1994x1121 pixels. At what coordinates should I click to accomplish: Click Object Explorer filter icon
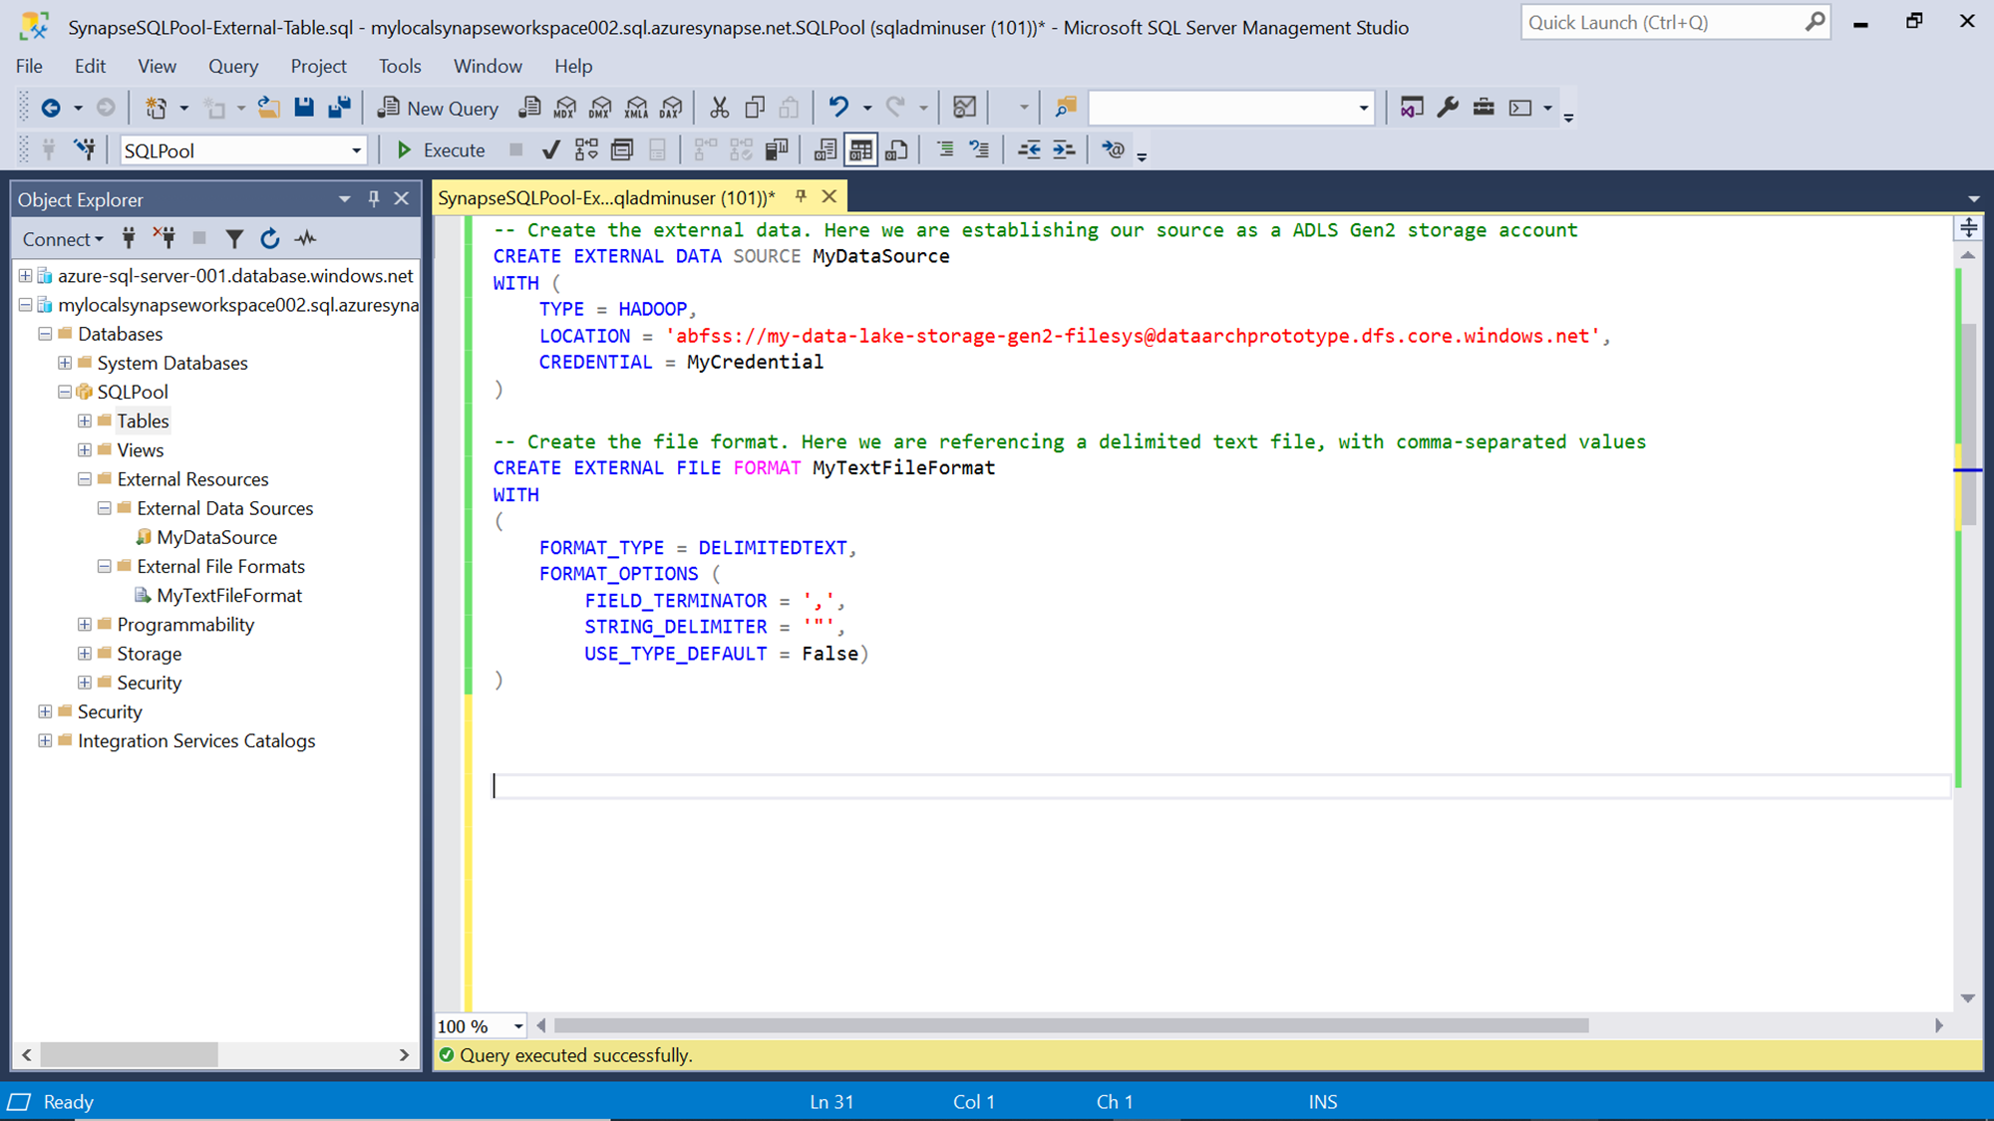(x=233, y=239)
